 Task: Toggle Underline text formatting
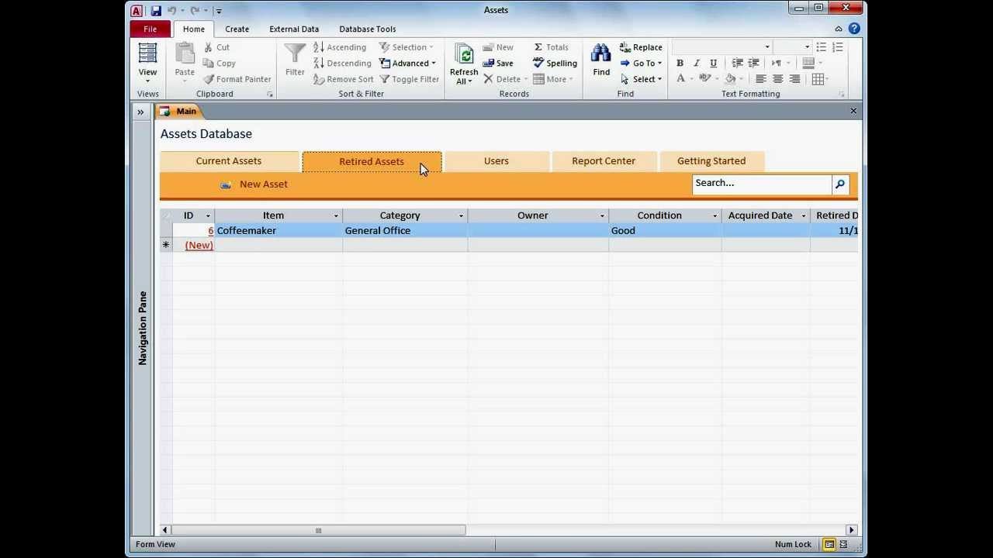tap(713, 64)
